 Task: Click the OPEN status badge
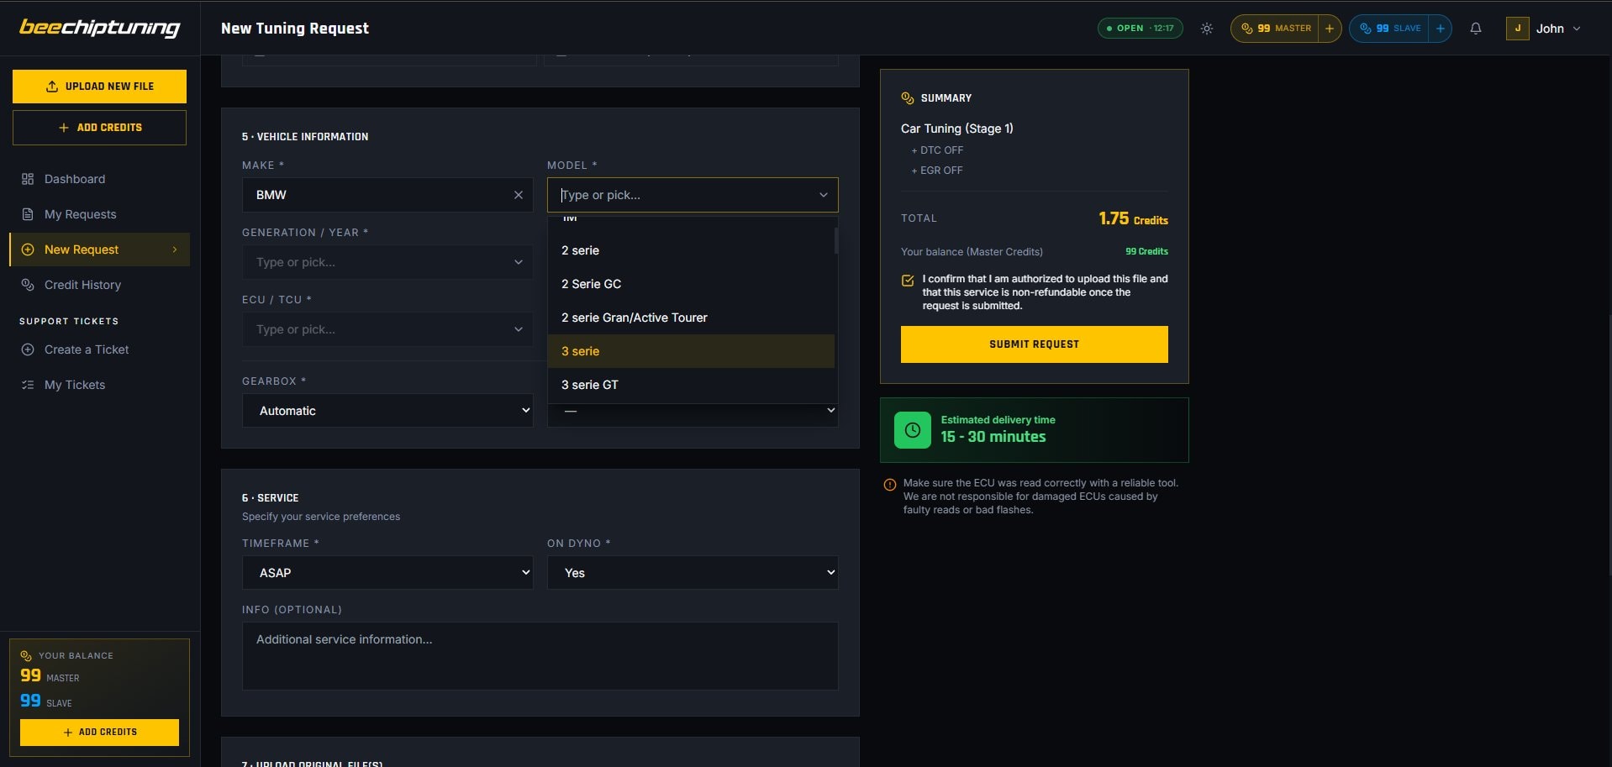[1140, 29]
